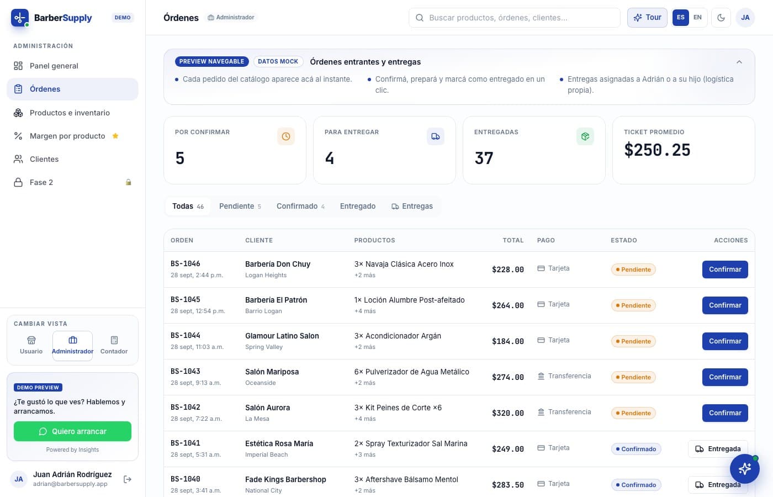The image size is (773, 497).
Task: Click the box icon in Entregadas card
Action: [x=585, y=136]
